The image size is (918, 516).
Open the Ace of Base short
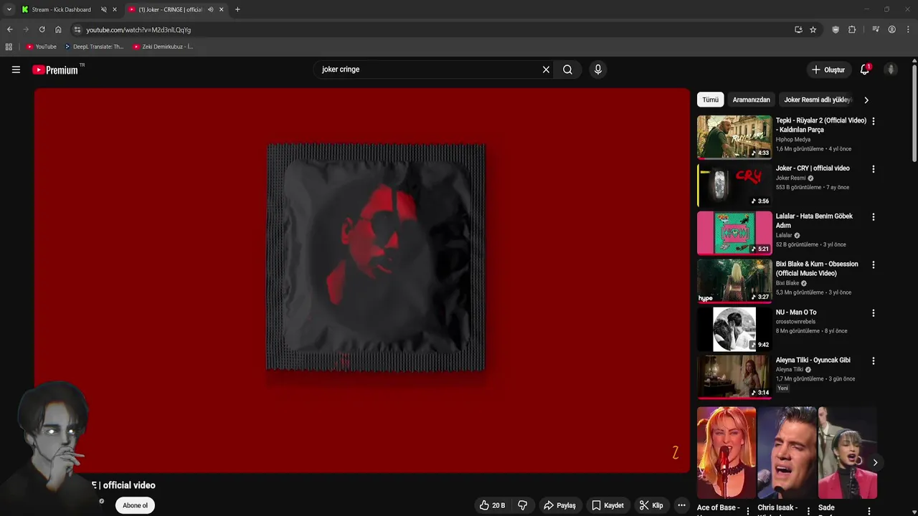pyautogui.click(x=727, y=453)
